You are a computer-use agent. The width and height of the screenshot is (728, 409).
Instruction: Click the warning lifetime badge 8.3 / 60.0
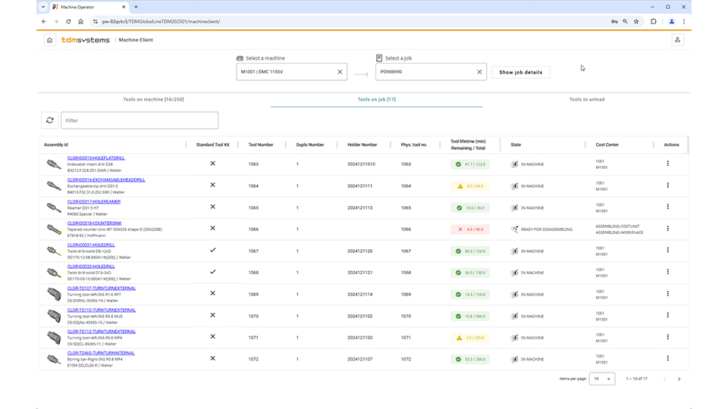(x=470, y=186)
